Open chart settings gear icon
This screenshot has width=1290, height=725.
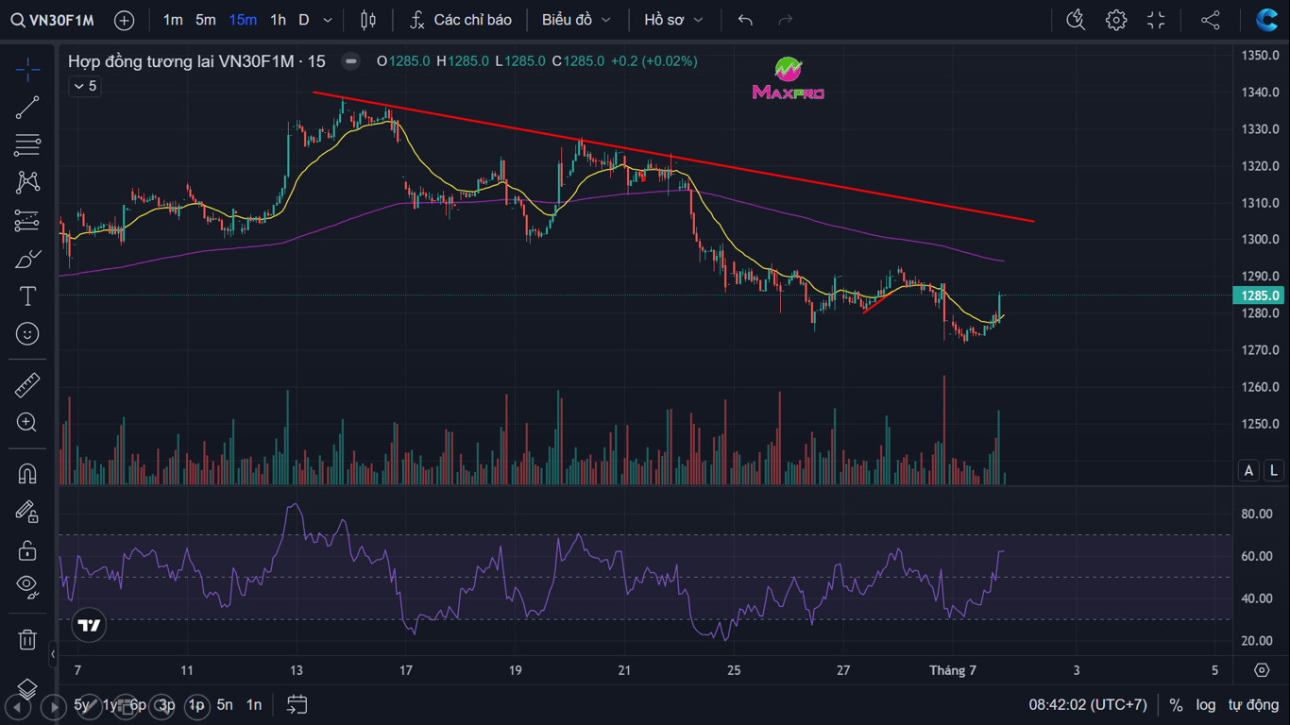(1116, 20)
